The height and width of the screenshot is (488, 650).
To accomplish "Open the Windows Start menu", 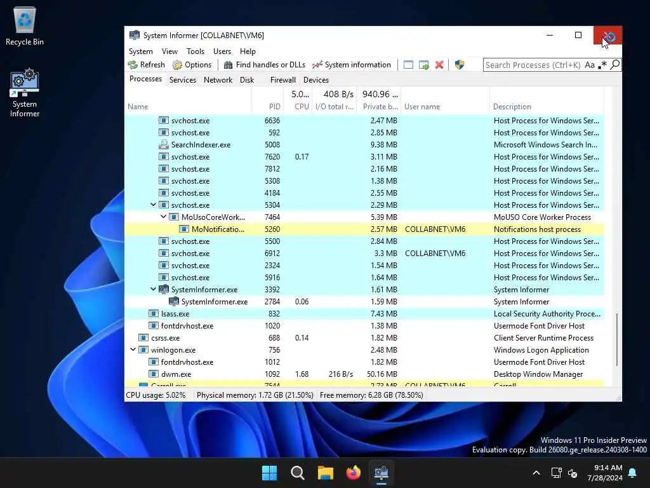I will [x=269, y=473].
